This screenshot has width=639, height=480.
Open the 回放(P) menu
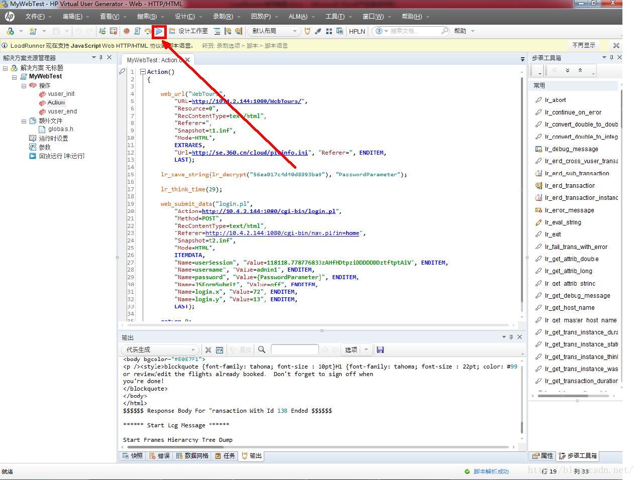[x=261, y=17]
